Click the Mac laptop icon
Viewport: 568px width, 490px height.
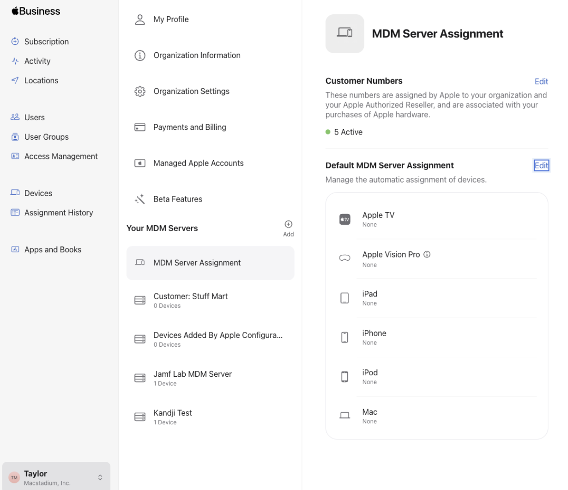pyautogui.click(x=345, y=416)
